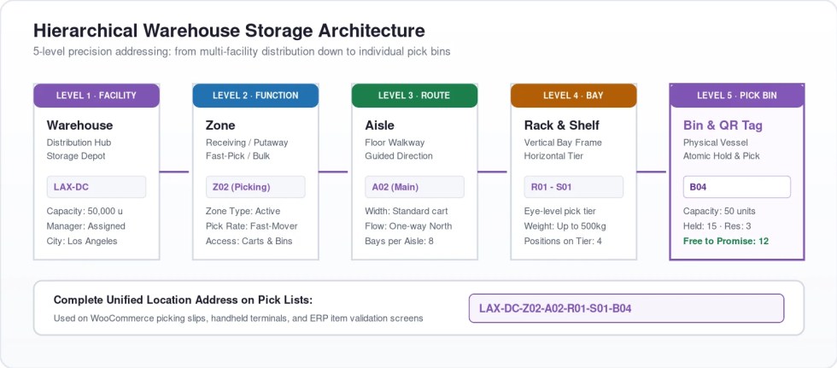Click the 5-level precision addressing subtitle

(242, 52)
